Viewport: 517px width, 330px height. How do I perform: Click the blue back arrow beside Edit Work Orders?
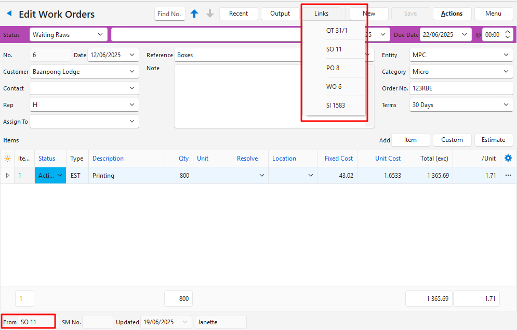point(9,14)
